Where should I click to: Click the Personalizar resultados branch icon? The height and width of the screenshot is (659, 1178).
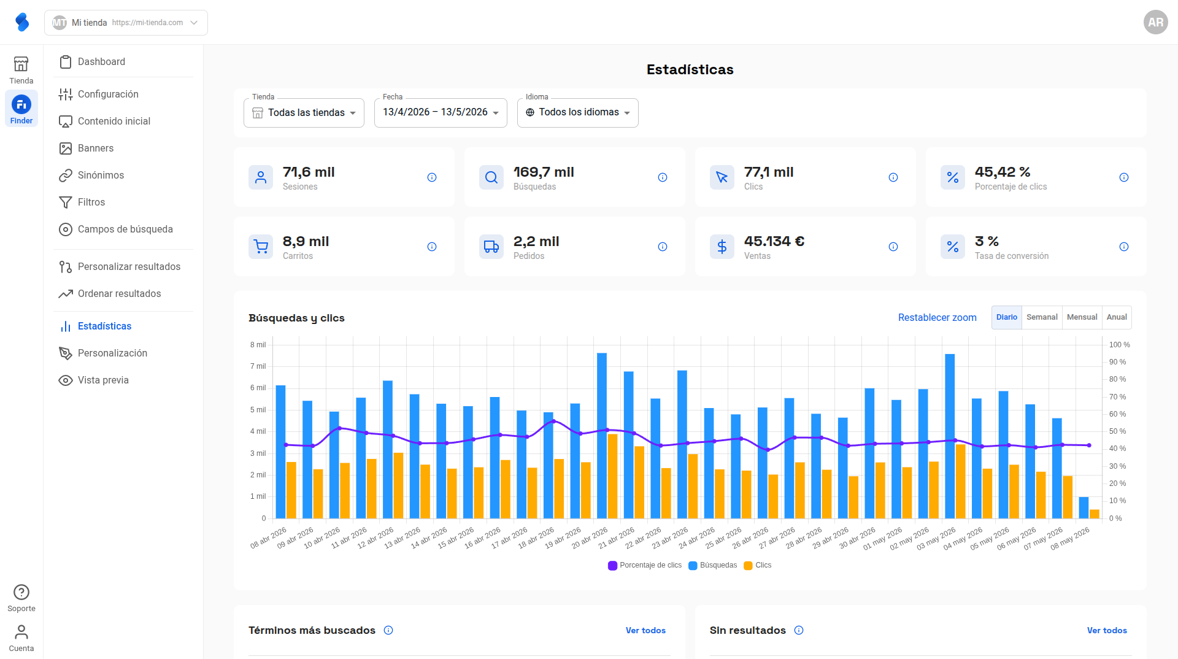66,267
